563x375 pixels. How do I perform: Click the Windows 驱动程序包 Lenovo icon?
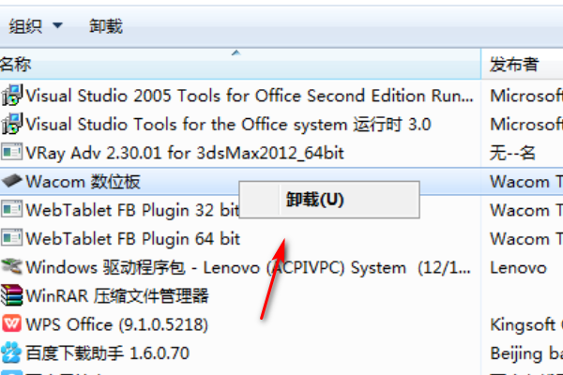[x=12, y=267]
